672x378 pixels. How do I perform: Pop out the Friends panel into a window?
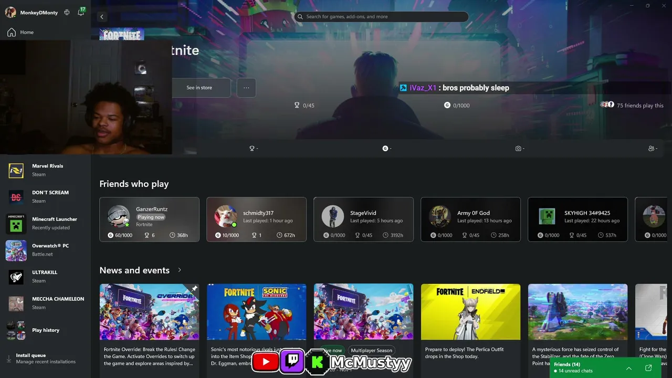coord(648,368)
